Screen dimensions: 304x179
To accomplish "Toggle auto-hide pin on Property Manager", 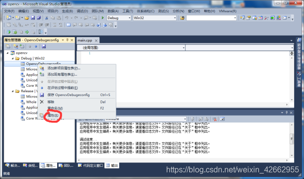I will pyautogui.click(x=67, y=40).
